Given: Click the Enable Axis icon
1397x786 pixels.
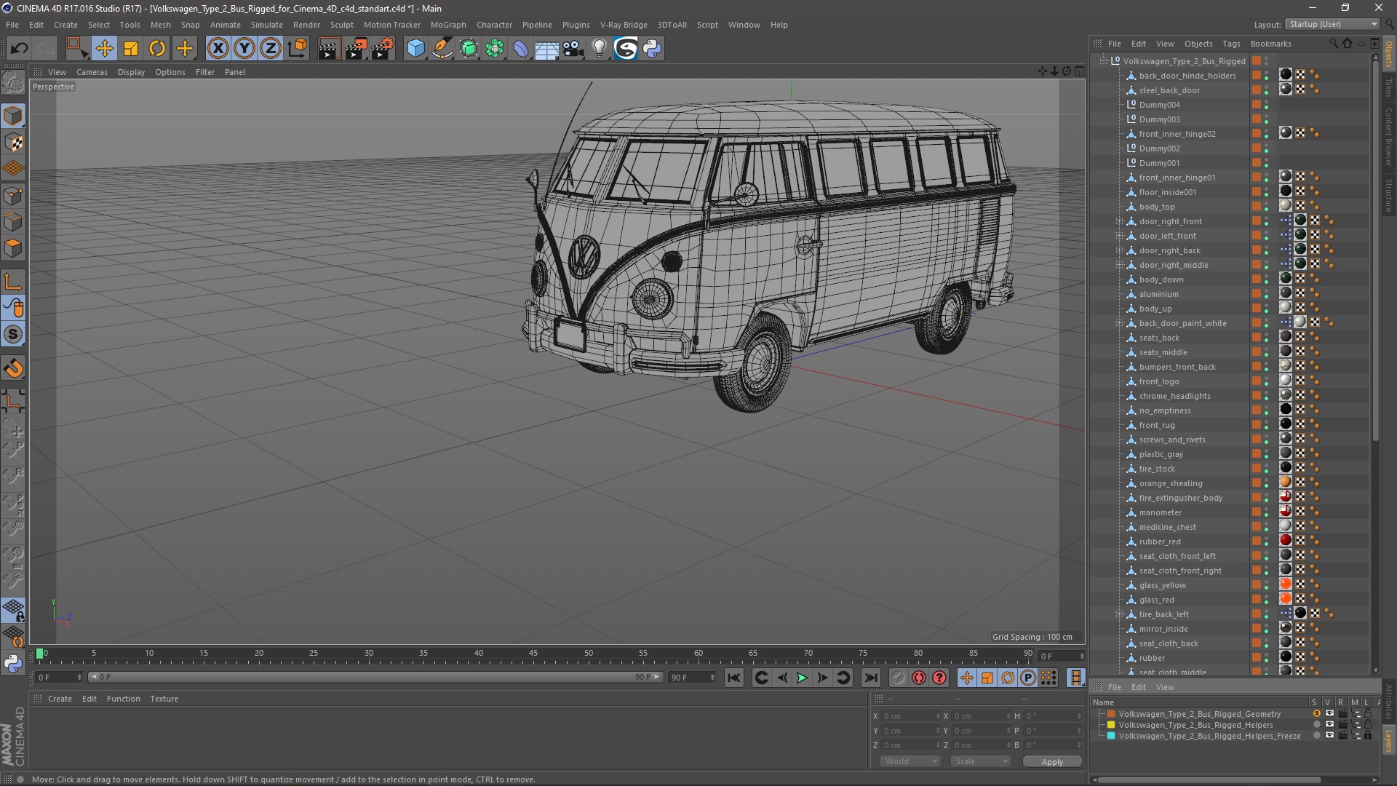Looking at the screenshot, I should [13, 282].
